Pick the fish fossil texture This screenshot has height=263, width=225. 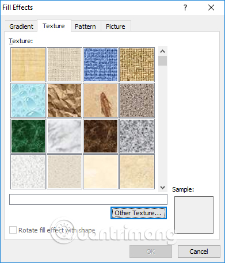tap(101, 100)
